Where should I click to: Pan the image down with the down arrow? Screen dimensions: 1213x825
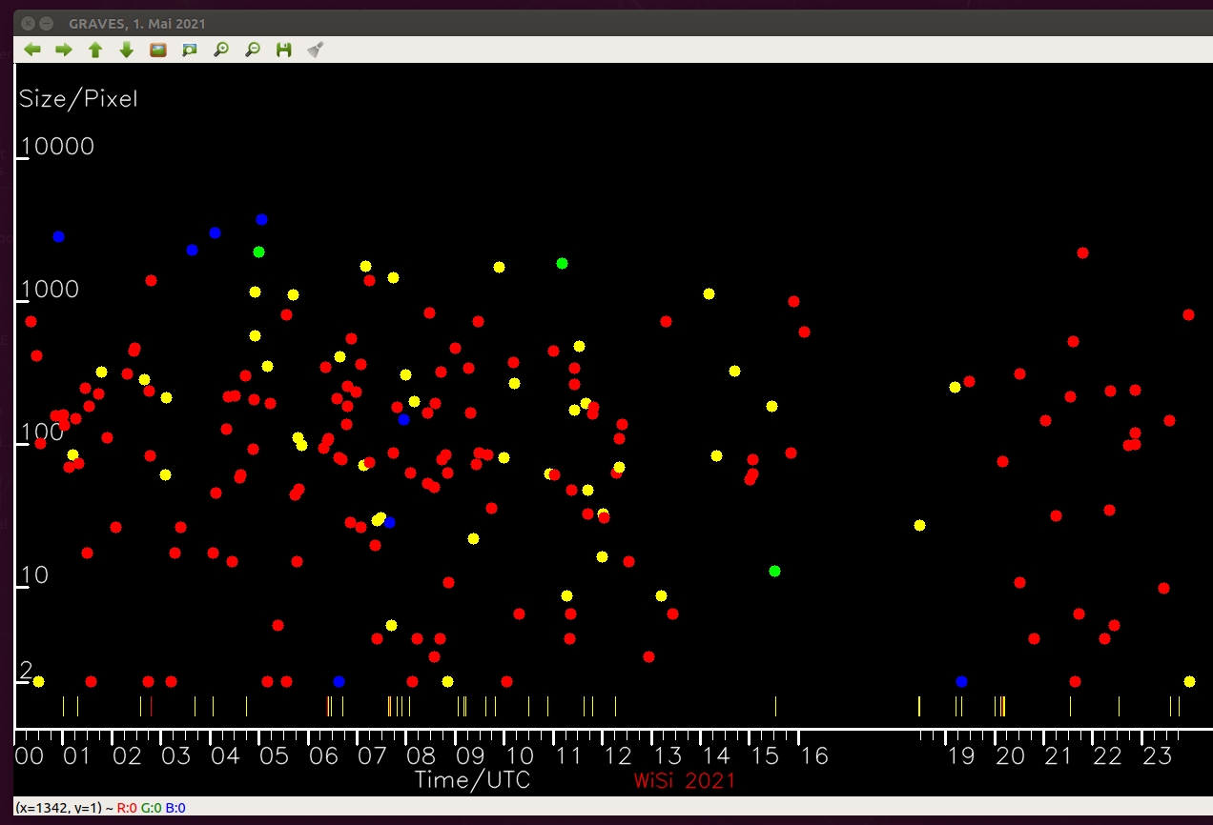(127, 50)
